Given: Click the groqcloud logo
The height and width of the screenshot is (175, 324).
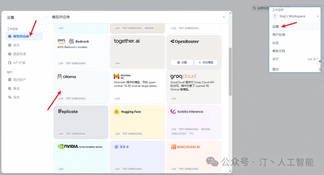Looking at the screenshot, I should point(183,77).
